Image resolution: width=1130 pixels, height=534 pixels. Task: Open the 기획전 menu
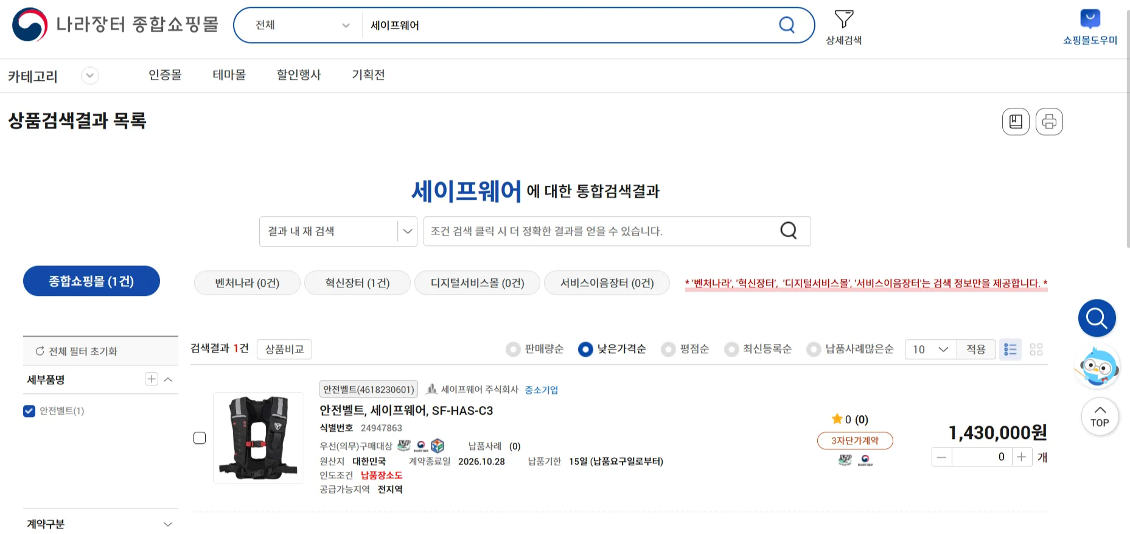coord(368,75)
